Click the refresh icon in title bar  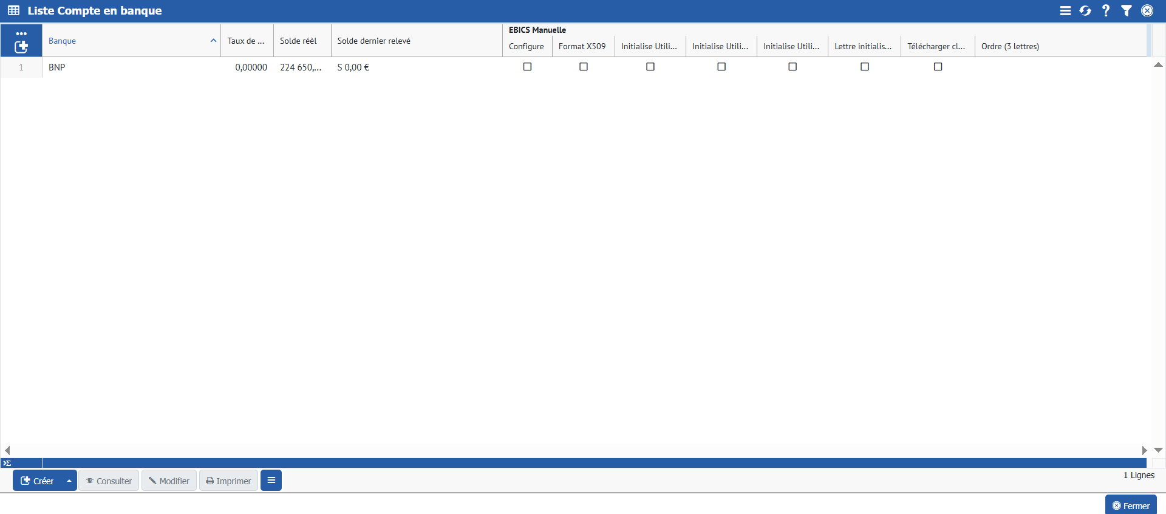coord(1085,11)
